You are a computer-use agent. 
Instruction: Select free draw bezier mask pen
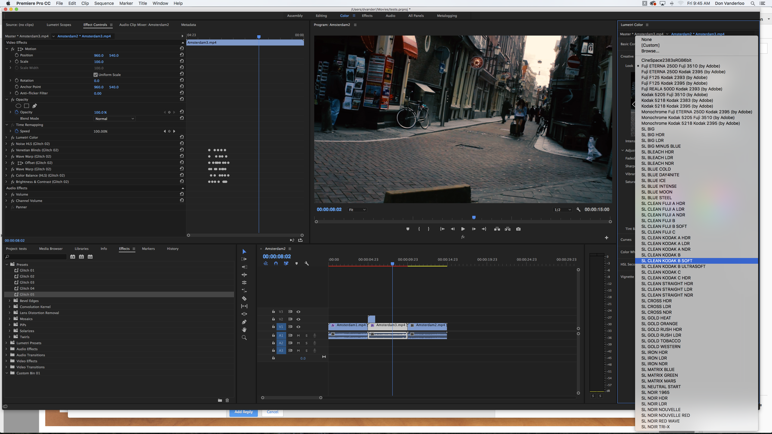click(x=35, y=106)
